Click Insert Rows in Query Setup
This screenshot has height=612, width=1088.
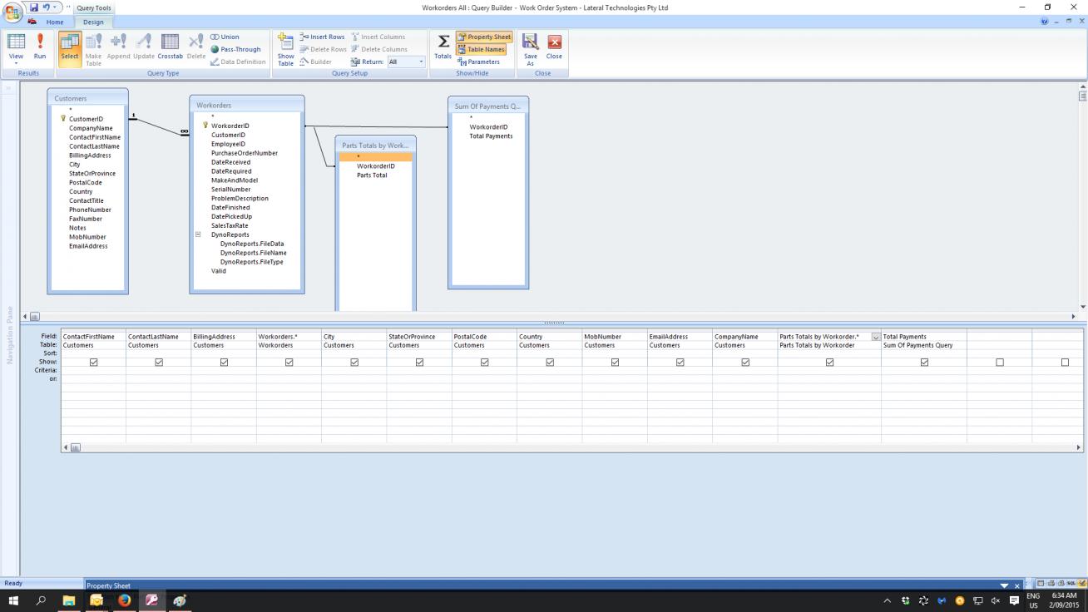point(322,37)
